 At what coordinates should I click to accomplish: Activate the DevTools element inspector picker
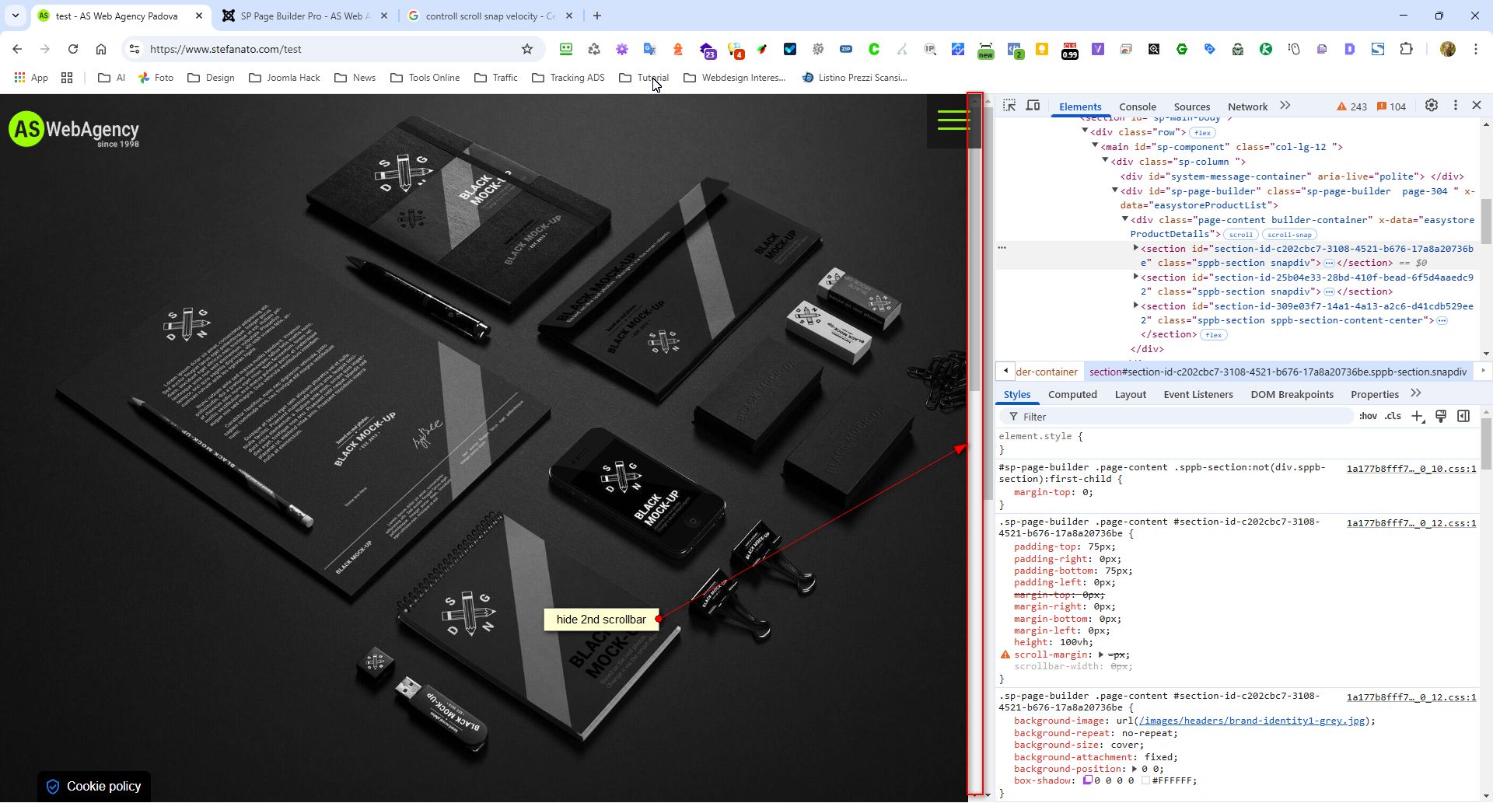pyautogui.click(x=1009, y=106)
